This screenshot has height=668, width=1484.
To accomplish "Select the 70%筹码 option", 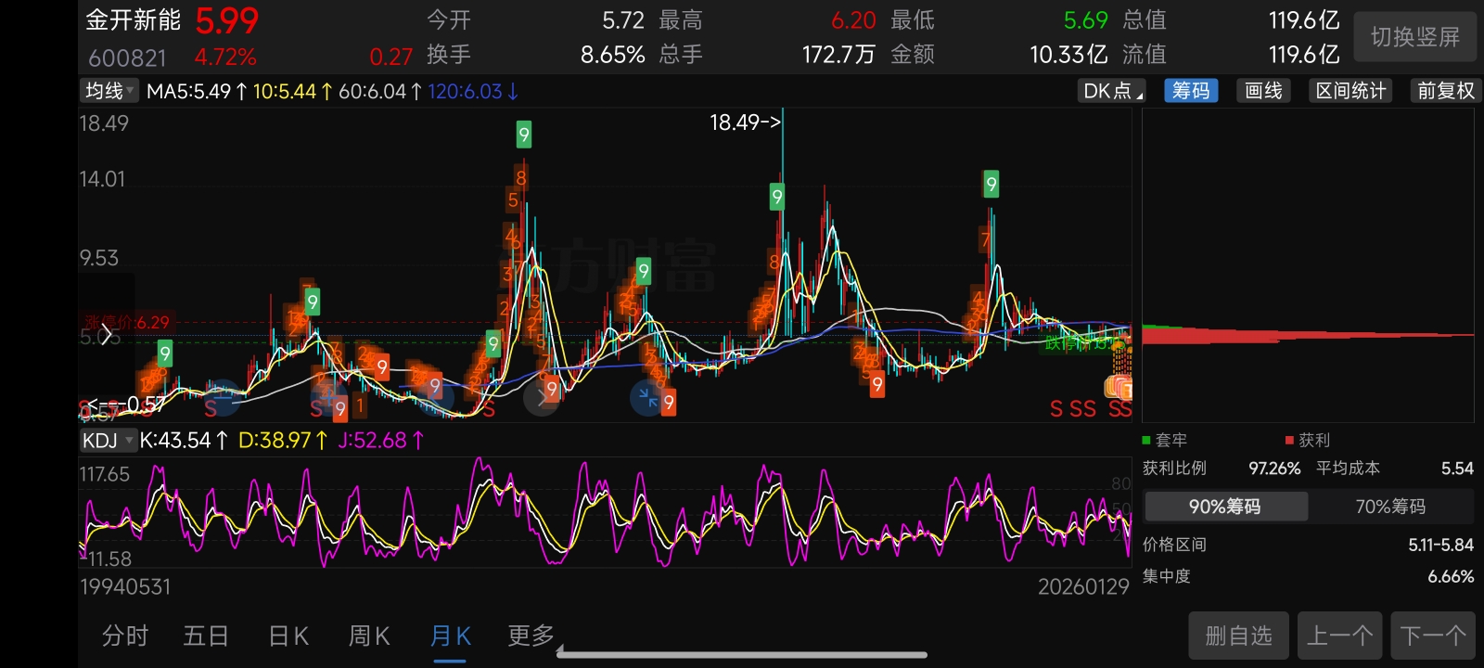I will coord(1390,507).
